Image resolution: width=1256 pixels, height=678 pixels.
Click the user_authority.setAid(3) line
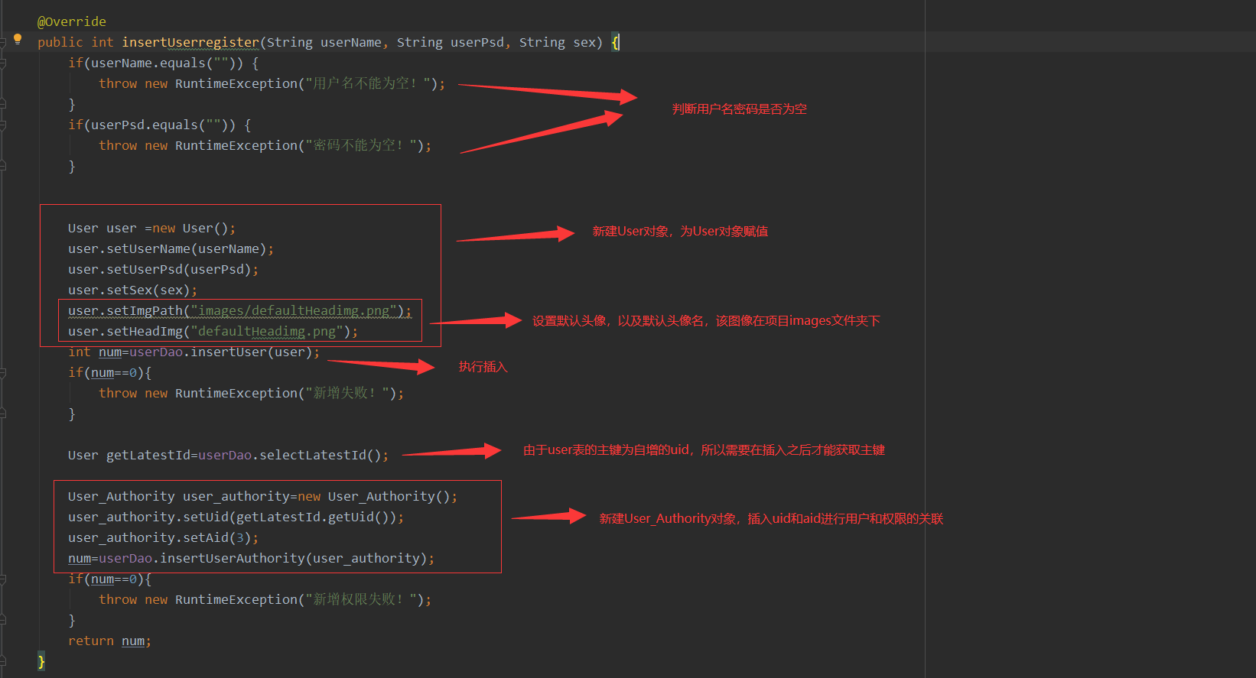[x=163, y=537]
